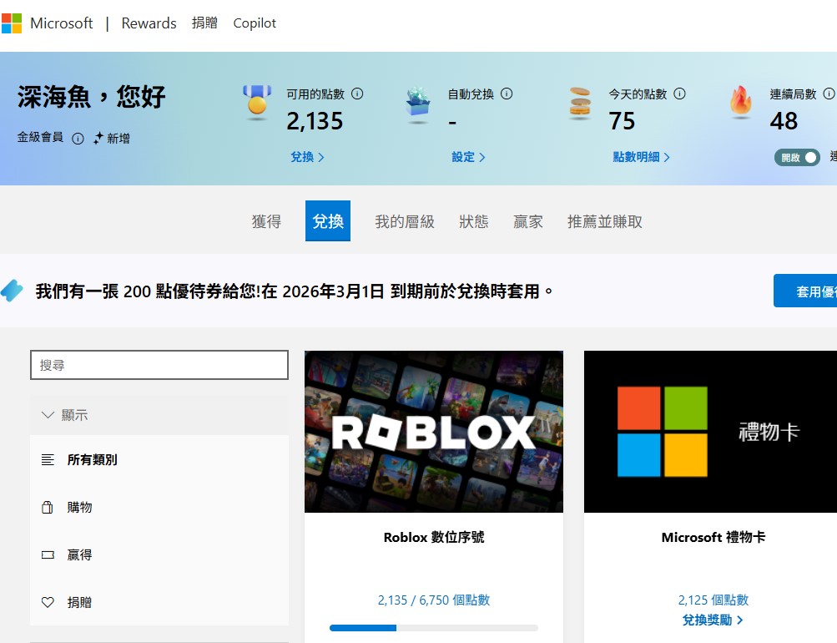Click the Roblox points progress bar
Screen dimensions: 837x643
pyautogui.click(x=433, y=628)
